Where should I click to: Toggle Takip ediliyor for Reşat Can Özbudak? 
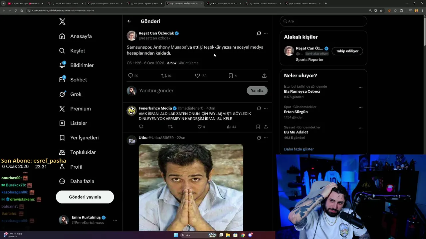click(347, 51)
